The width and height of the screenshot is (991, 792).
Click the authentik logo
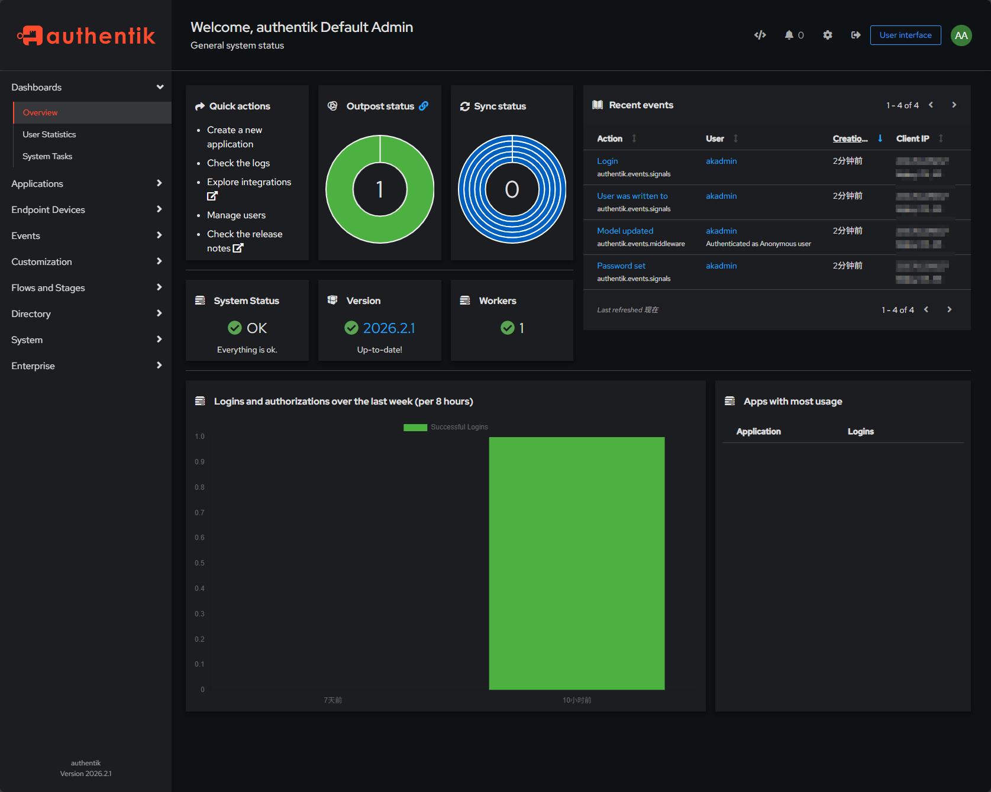coord(86,35)
